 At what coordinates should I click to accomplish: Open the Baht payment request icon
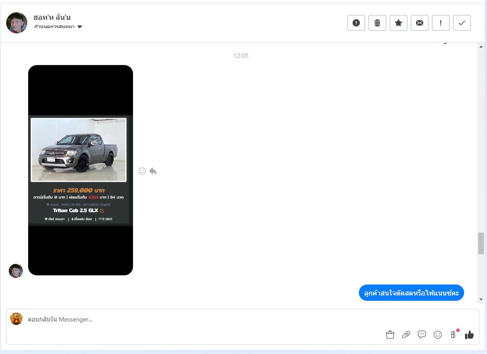453,335
